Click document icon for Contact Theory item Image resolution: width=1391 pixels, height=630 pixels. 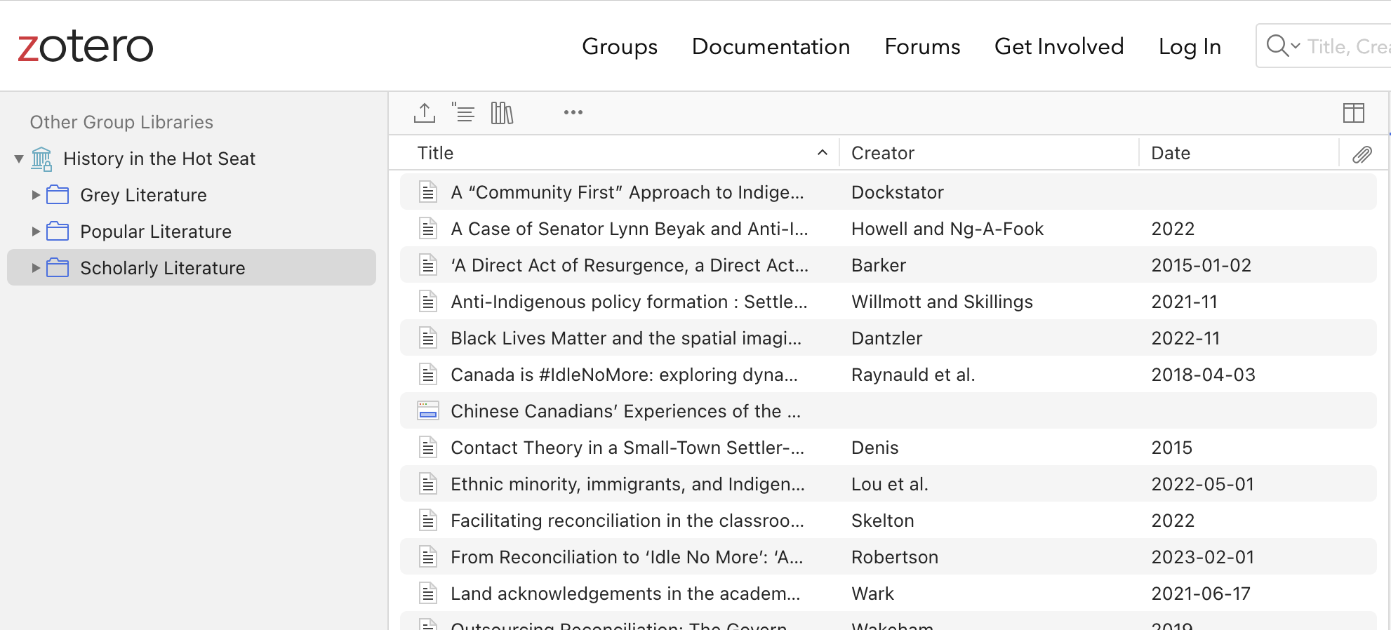click(x=428, y=448)
